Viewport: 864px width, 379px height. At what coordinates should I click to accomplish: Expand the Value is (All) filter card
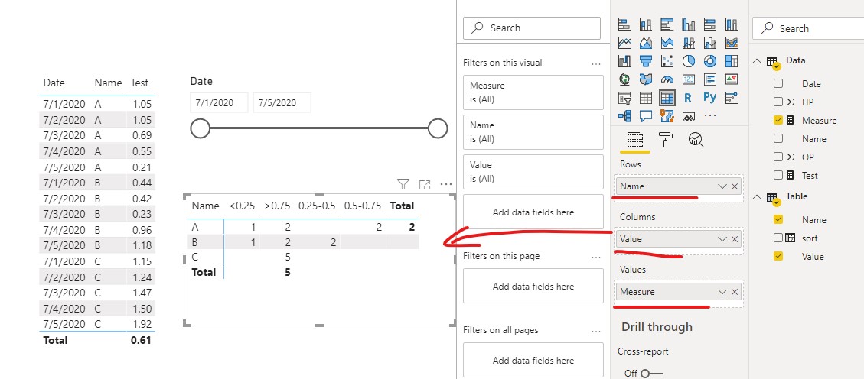click(x=533, y=172)
